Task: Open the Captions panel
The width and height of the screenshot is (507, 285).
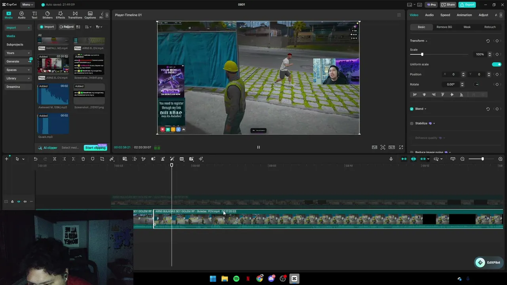Action: 90,15
